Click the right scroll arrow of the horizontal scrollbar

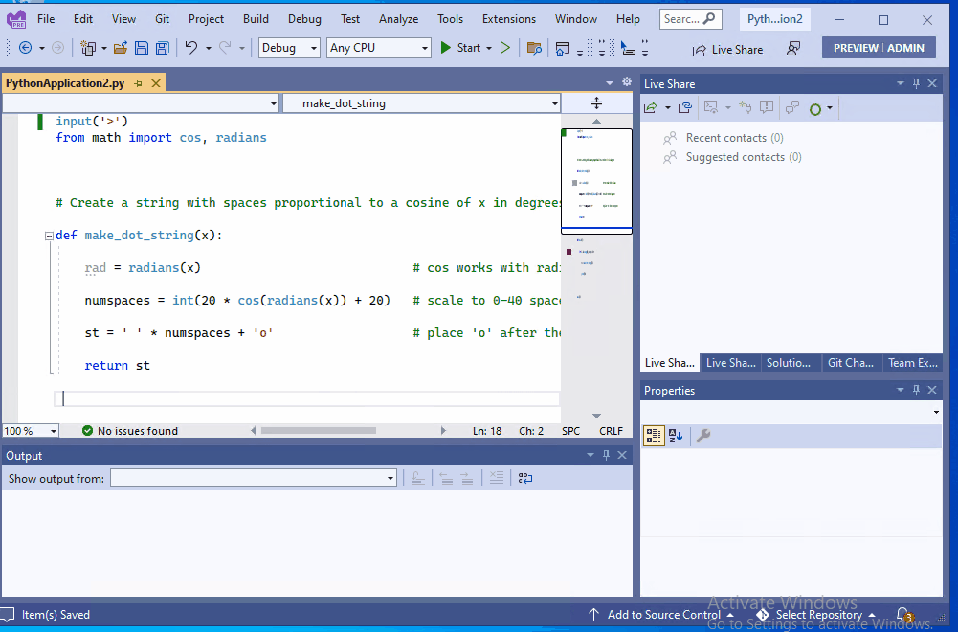pyautogui.click(x=443, y=430)
